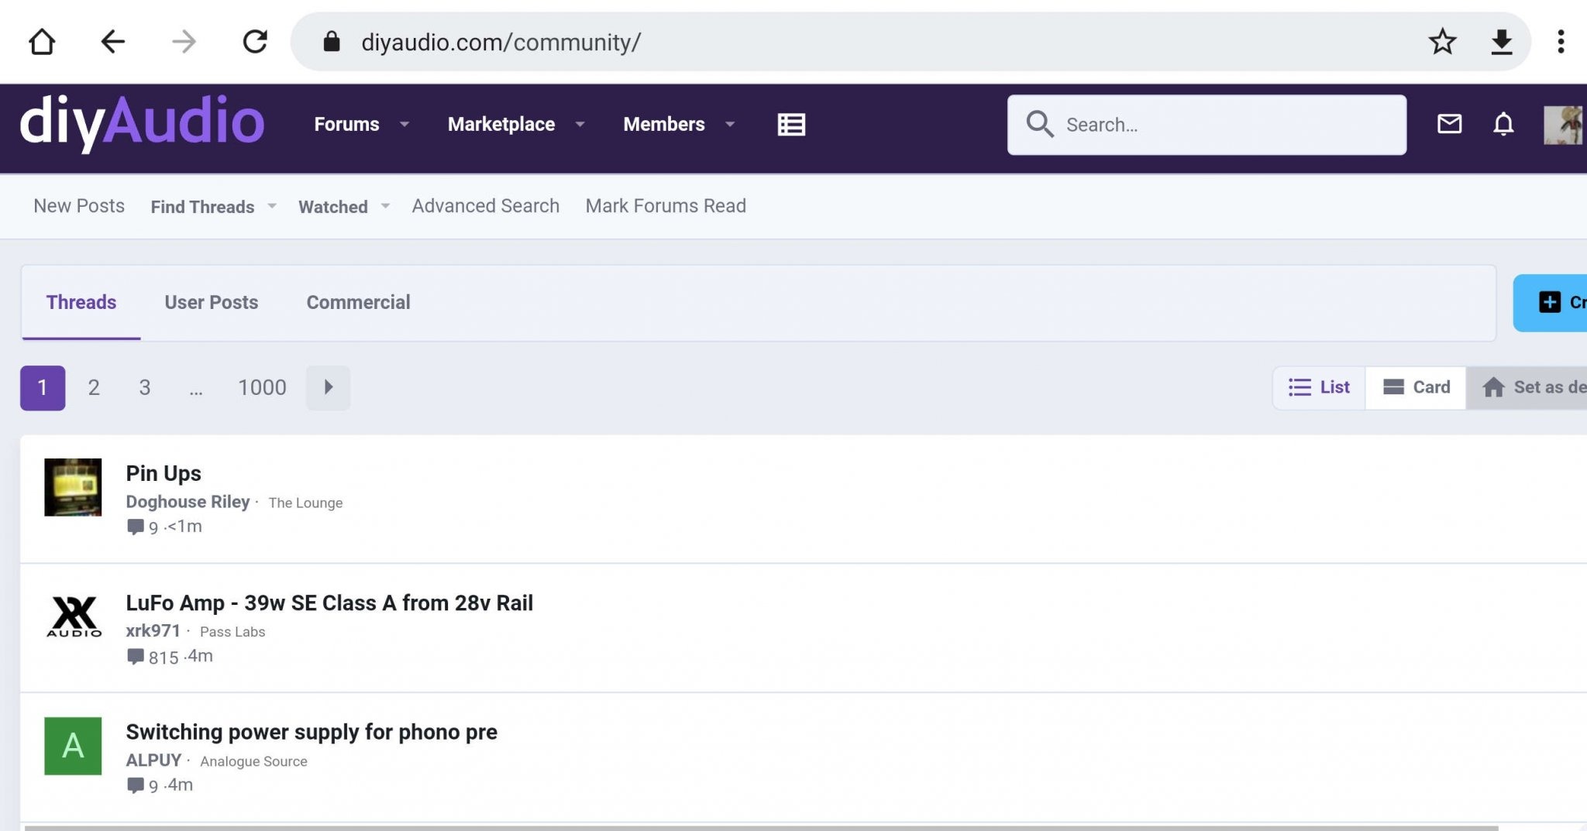
Task: Click the download icon in the address bar
Action: click(x=1502, y=42)
